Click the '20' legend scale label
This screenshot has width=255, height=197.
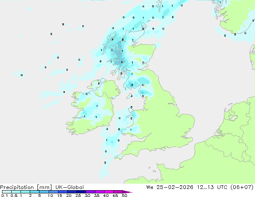[69, 195]
